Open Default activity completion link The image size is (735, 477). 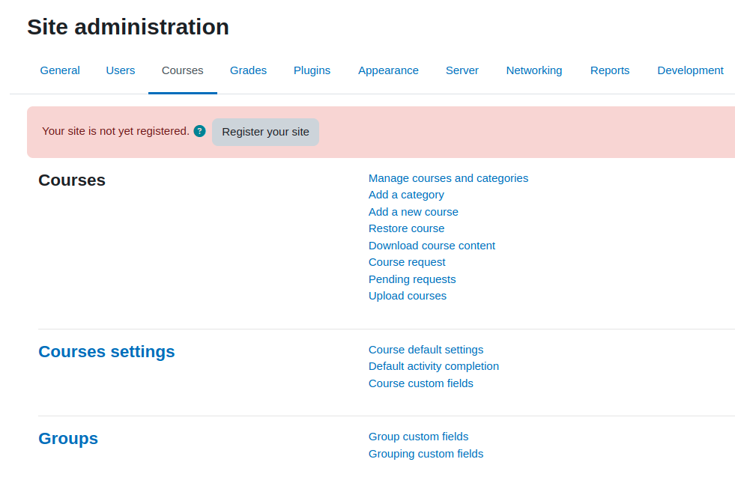(x=434, y=366)
